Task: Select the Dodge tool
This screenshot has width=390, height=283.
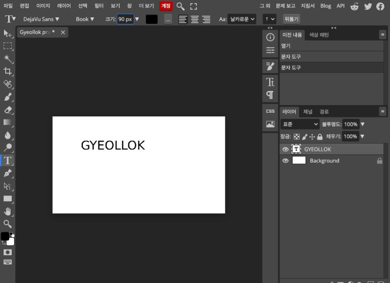Action: point(8,148)
